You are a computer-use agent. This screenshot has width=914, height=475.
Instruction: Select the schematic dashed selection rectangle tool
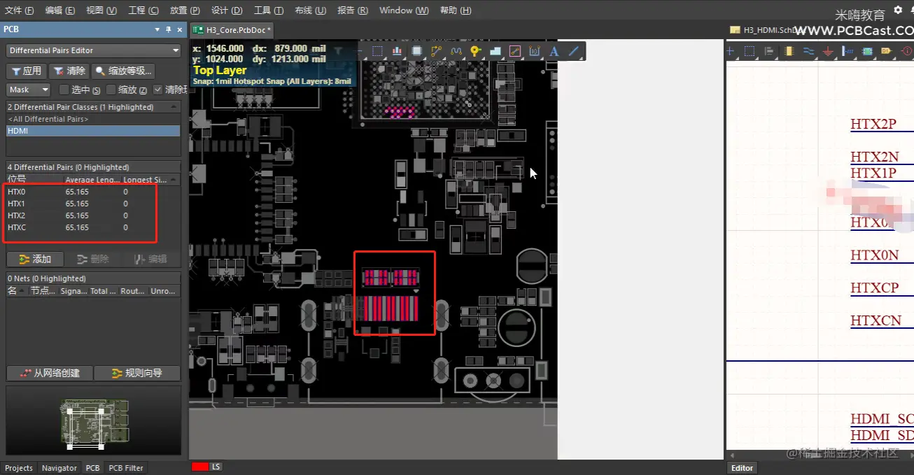pos(750,51)
